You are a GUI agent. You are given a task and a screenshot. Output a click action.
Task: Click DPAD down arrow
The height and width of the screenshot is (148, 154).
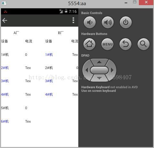(99, 78)
